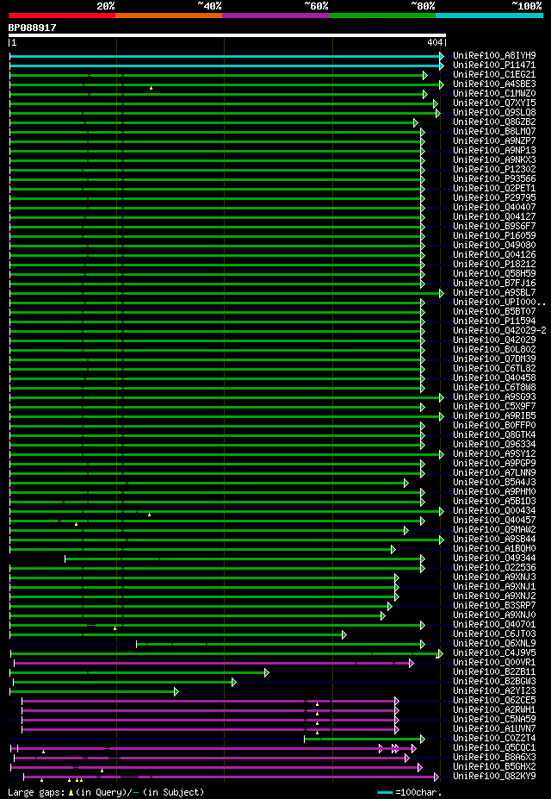Click the yellow gap marker under the Q62CE5 alignment
The width and height of the screenshot is (551, 799).
317,704
